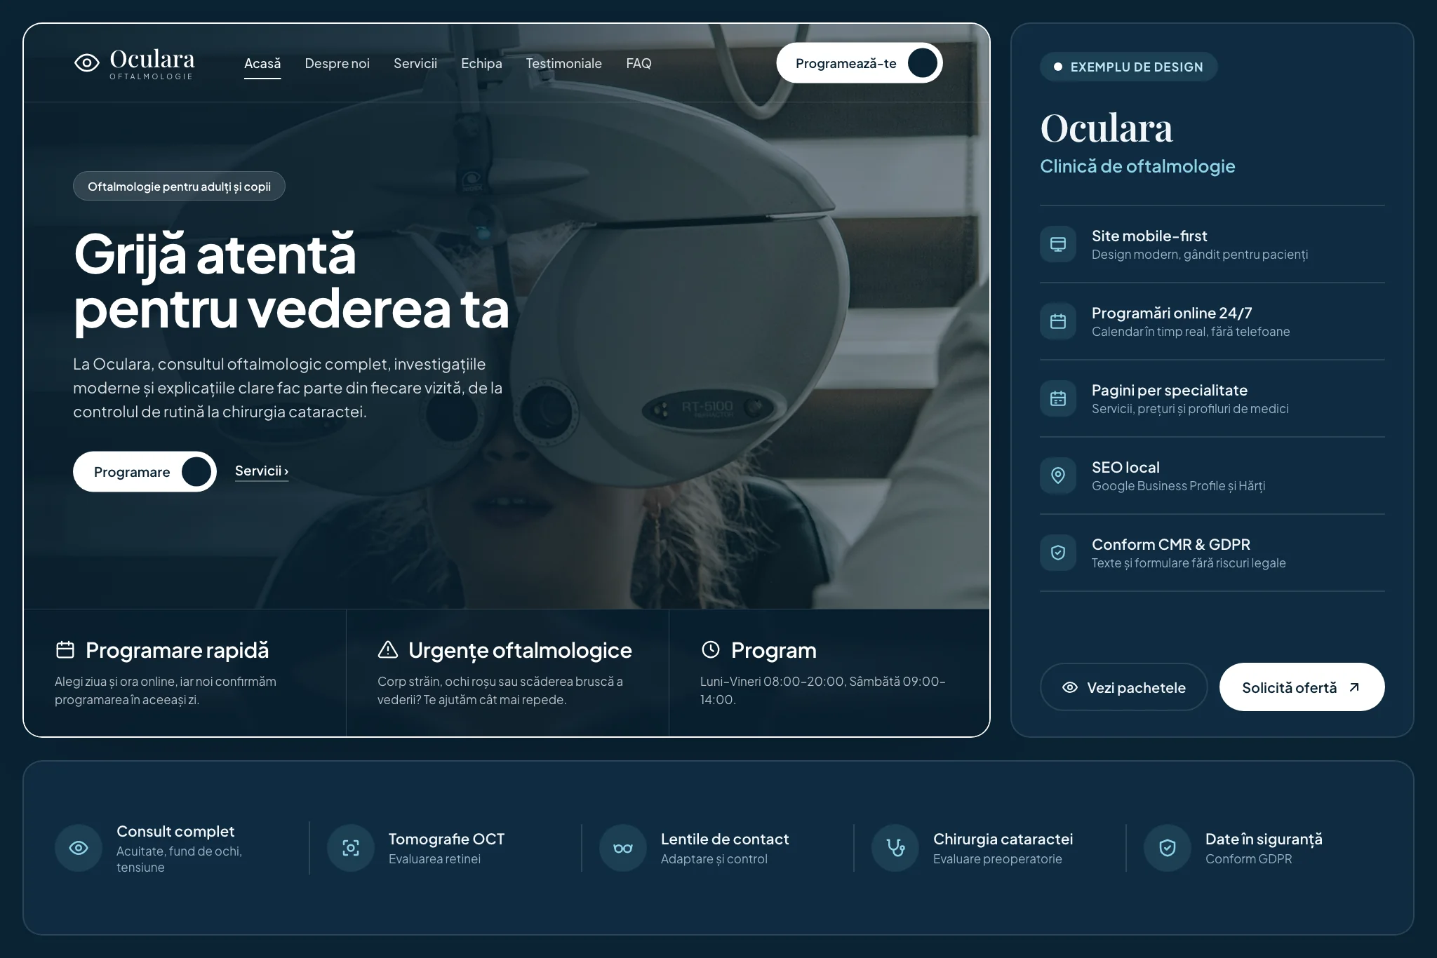This screenshot has height=958, width=1437.
Task: Click the Site mobile-first title
Action: (x=1149, y=236)
